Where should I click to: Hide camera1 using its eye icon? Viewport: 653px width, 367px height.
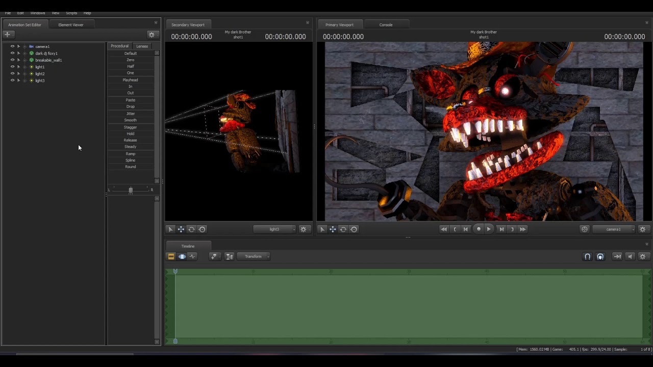[13, 46]
